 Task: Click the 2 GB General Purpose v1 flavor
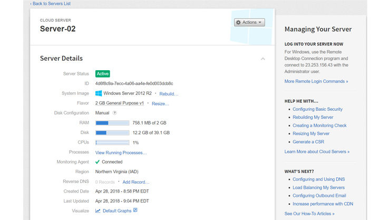click(x=120, y=103)
